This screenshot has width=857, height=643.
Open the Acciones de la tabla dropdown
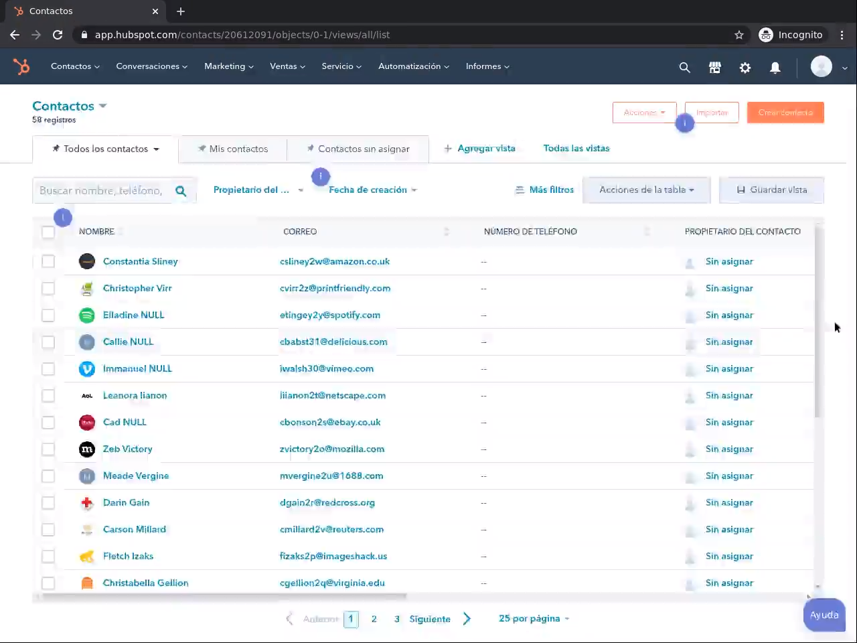[646, 190]
